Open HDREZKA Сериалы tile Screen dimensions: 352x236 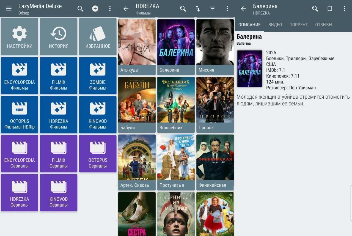[x=20, y=193]
